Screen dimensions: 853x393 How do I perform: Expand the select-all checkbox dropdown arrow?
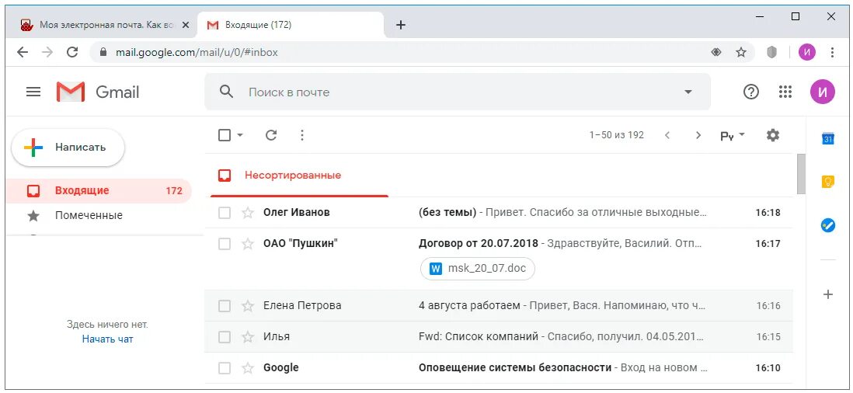(x=240, y=135)
